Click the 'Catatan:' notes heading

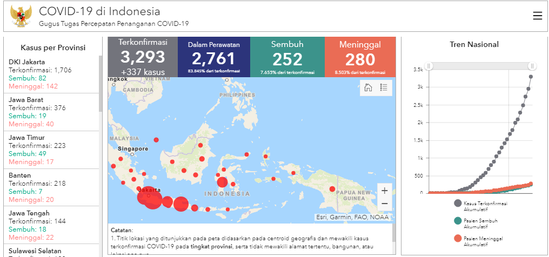coord(122,231)
